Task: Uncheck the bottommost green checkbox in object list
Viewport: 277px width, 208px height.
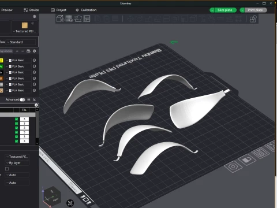Action: click(x=17, y=141)
